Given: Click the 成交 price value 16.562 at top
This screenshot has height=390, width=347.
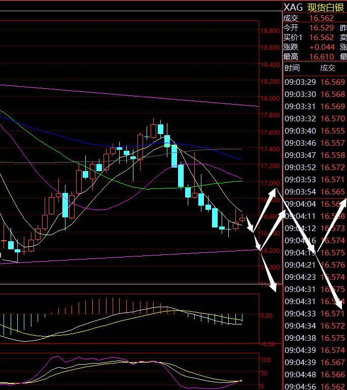Looking at the screenshot, I should (x=322, y=18).
